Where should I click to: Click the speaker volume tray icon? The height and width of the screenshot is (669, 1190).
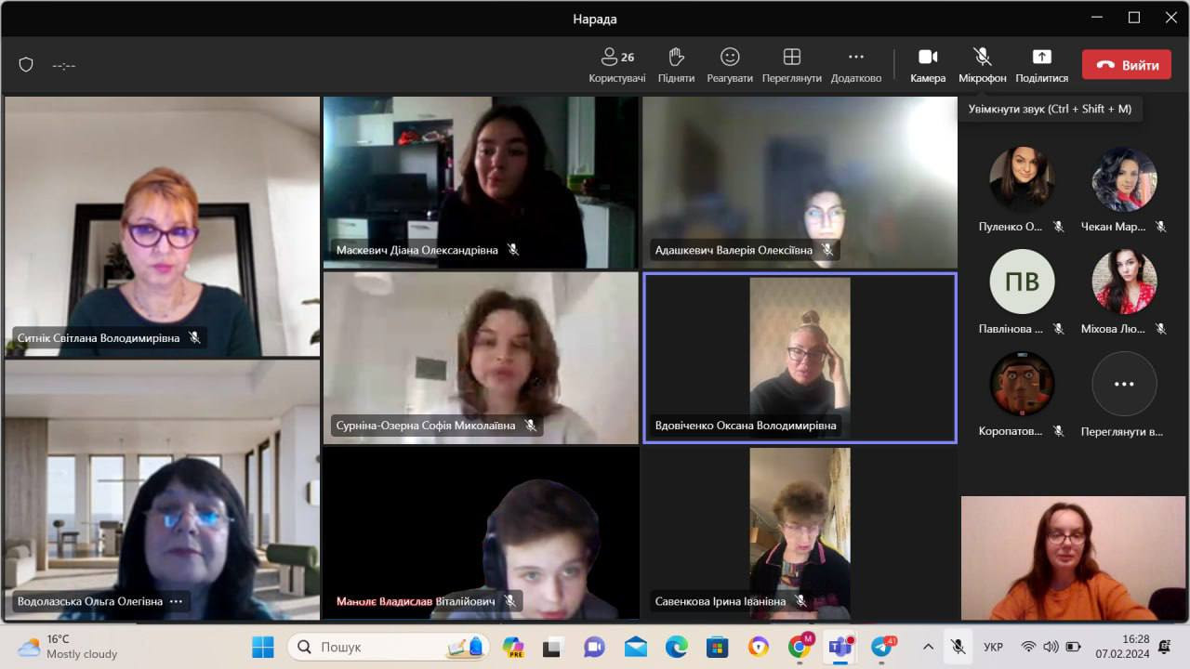point(1051,647)
